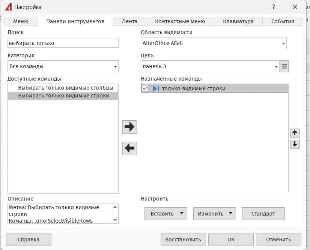Viewport: 310px width, 250px height.
Task: Switch to the Меню tab
Action: (x=21, y=21)
